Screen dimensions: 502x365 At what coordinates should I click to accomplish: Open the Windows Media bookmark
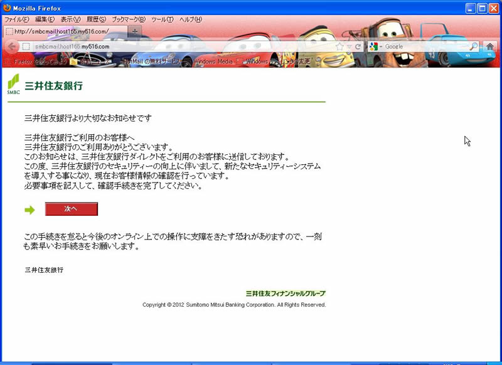213,61
